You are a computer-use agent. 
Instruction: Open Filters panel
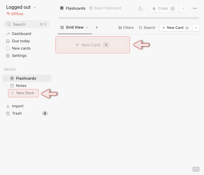(126, 28)
